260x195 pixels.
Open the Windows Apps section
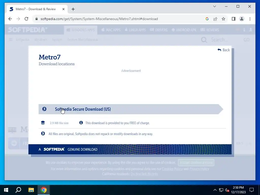coord(80,30)
